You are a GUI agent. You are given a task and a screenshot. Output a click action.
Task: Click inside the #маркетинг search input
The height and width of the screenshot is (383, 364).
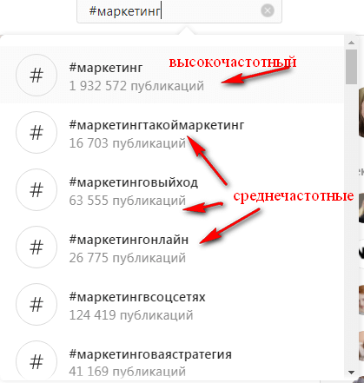179,11
